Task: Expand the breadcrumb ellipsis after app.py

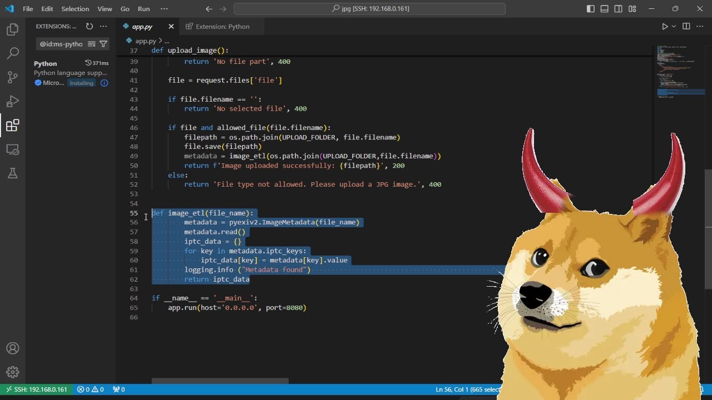Action: 166,41
